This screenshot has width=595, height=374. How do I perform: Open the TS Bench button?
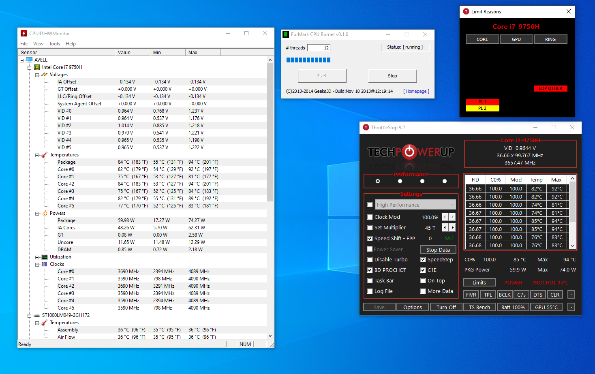coord(479,307)
